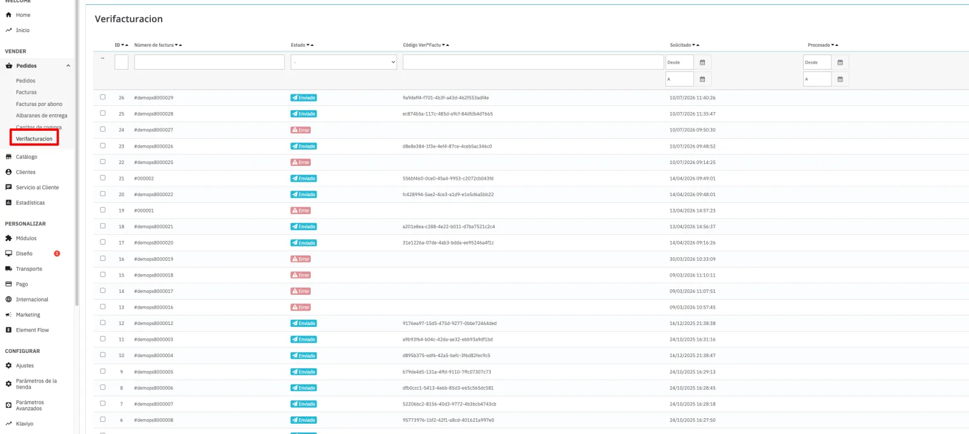This screenshot has width=969, height=434.
Task: Tick checkbox for invoice #demops8000026
Action: click(x=103, y=146)
